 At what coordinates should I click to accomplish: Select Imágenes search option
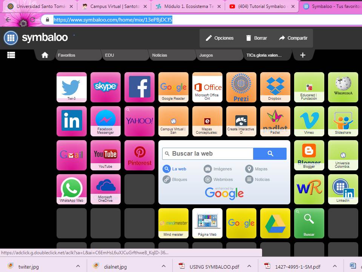click(x=218, y=169)
